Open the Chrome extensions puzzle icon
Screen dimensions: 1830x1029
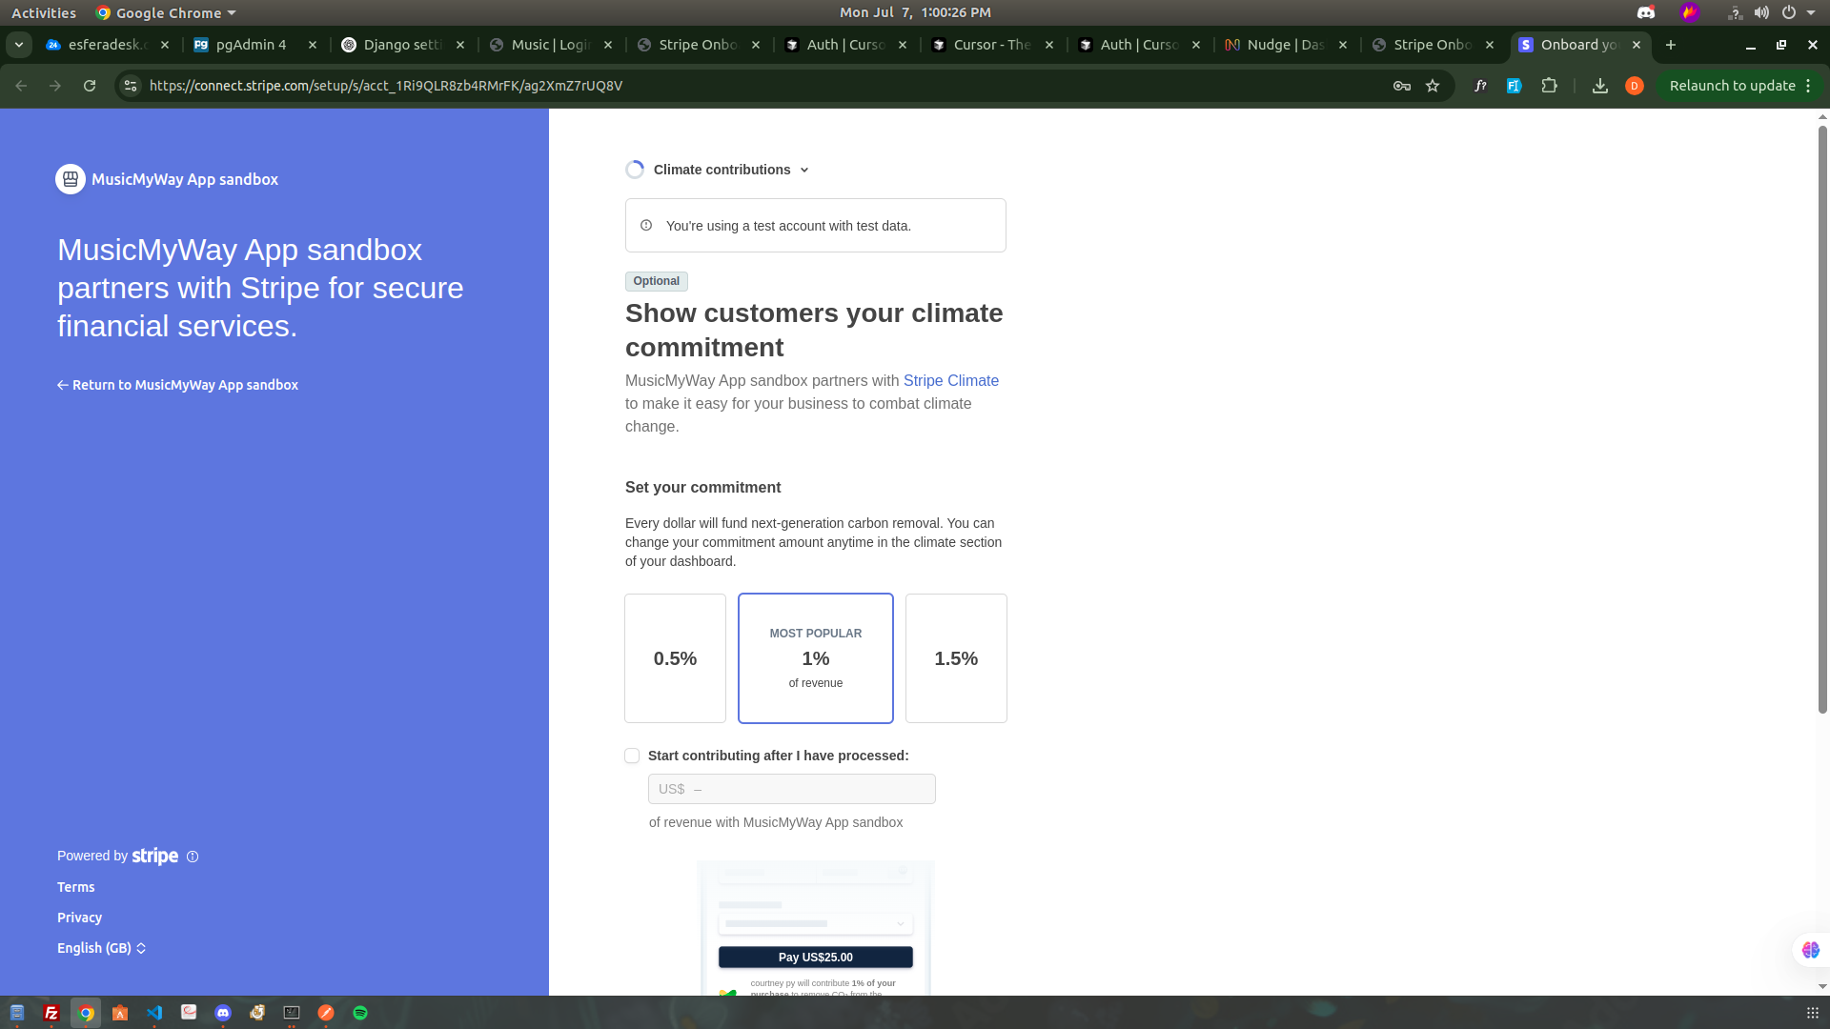pos(1549,86)
